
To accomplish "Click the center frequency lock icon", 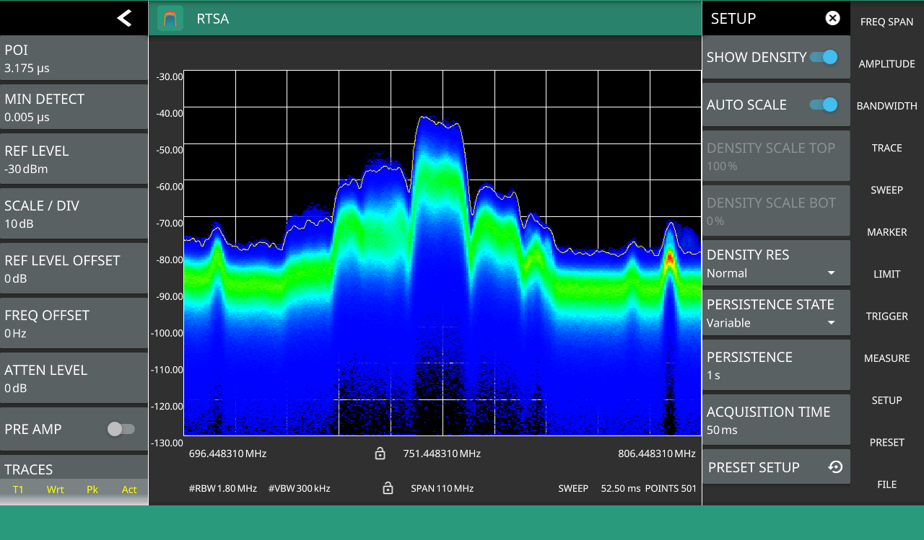I will pos(380,453).
